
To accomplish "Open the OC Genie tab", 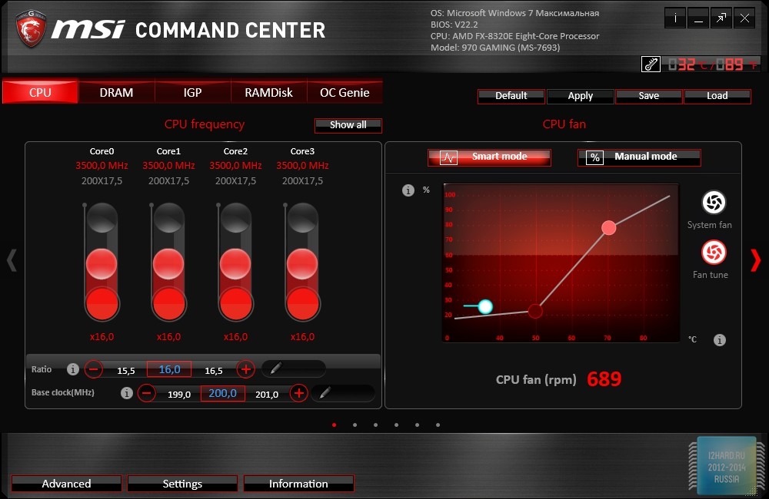I will tap(345, 92).
